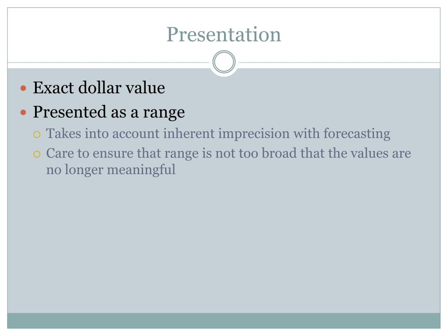Click the word forecasting in first sub-bullet
This screenshot has width=448, height=336.
point(357,134)
